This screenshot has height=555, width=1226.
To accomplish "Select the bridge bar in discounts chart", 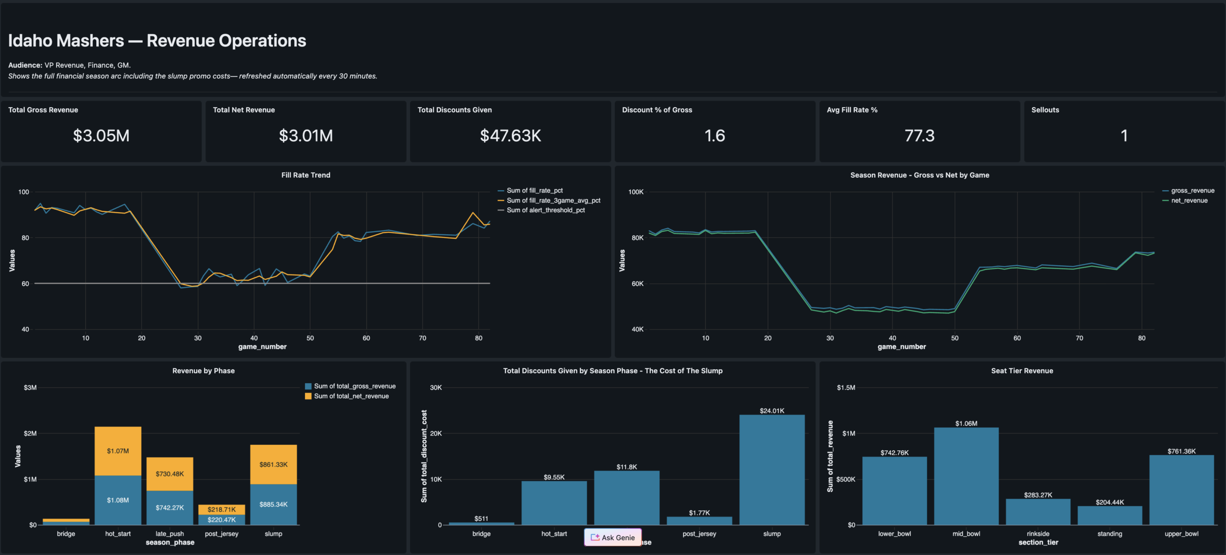I will (x=481, y=523).
